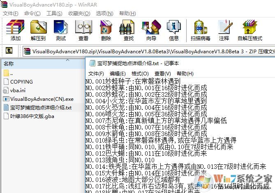Click the line NO.015大针蜂 in Notepad
Screen dimensions: 275x193
[146, 173]
